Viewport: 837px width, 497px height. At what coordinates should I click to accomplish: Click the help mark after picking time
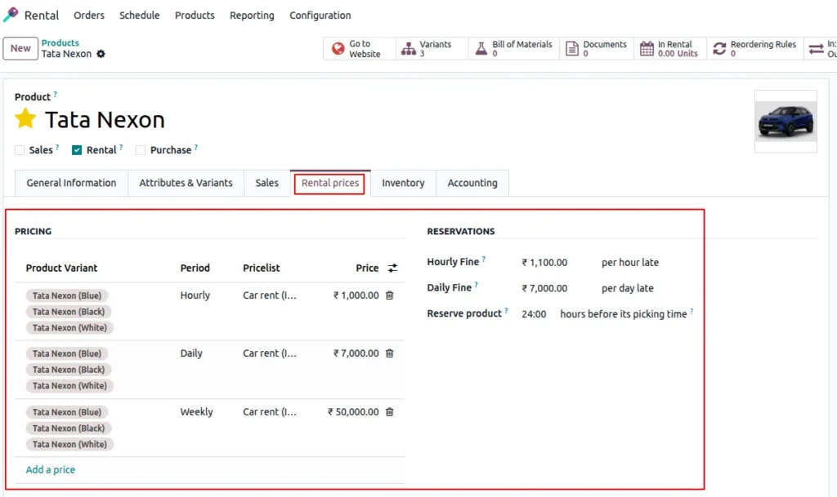[692, 311]
